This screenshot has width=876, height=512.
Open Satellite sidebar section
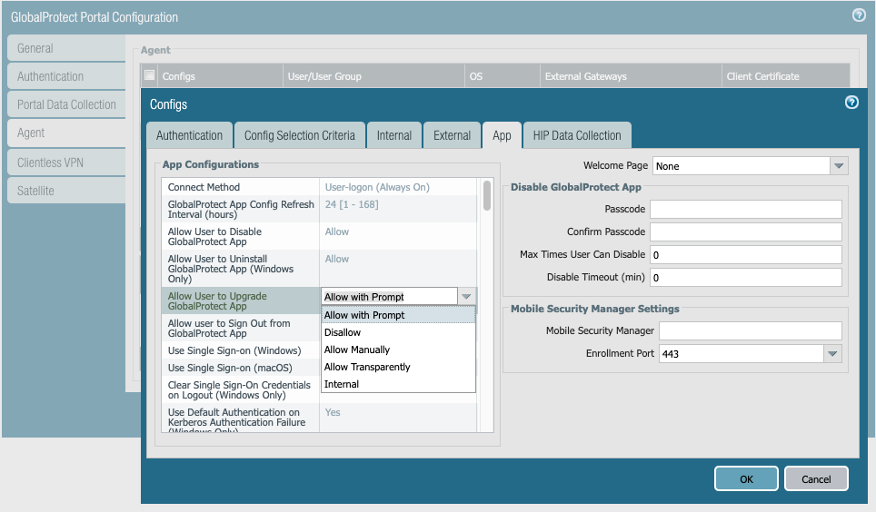[x=66, y=191]
